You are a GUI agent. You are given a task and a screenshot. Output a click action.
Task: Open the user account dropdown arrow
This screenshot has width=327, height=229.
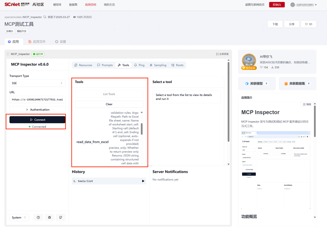tap(316, 5)
